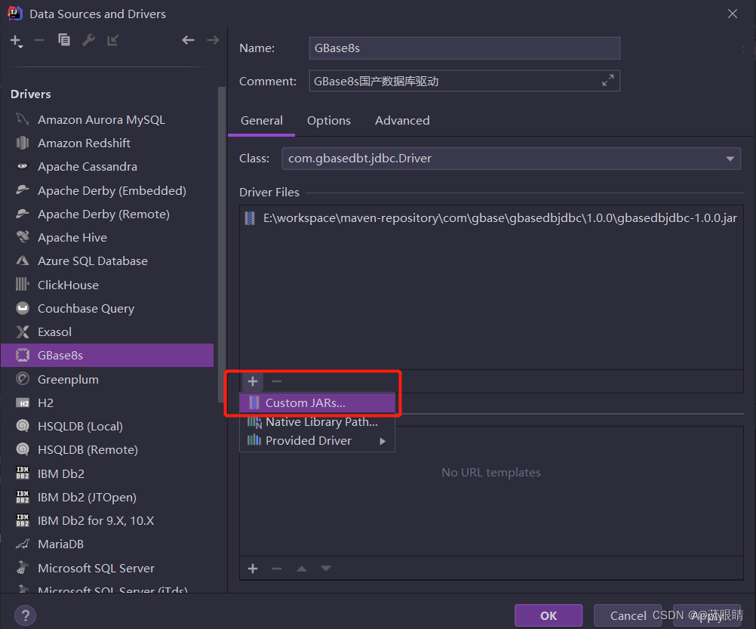Switch to the Advanced tab
Image resolution: width=756 pixels, height=629 pixels.
[402, 121]
